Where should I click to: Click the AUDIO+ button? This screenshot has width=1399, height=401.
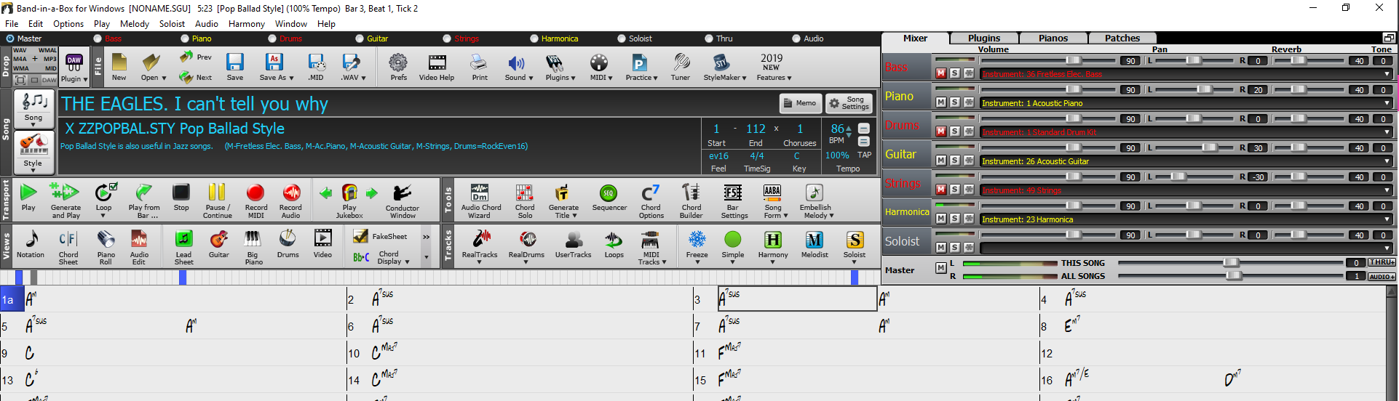pos(1382,276)
